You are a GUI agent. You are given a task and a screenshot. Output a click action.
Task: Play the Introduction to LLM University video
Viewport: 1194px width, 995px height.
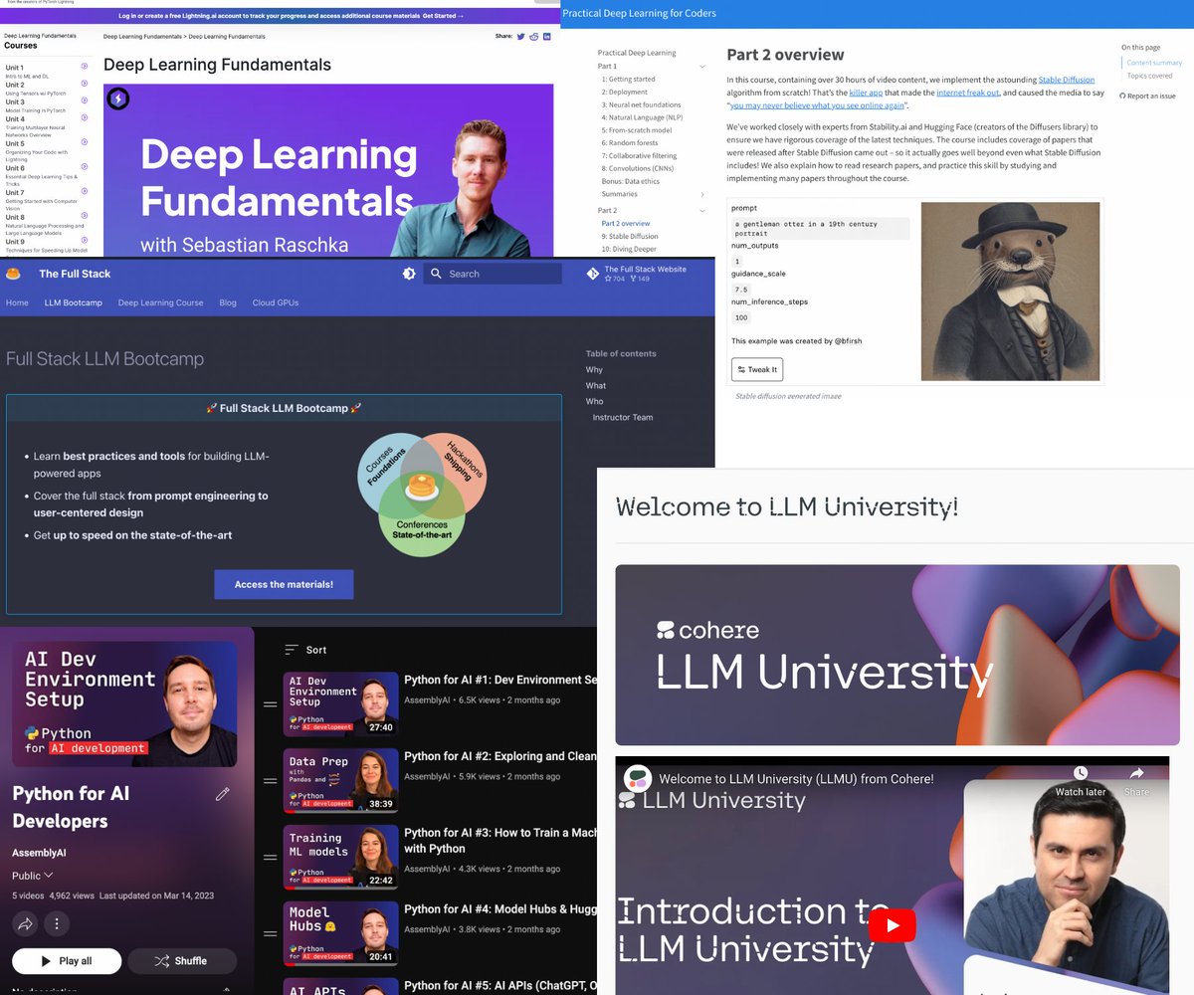[892, 926]
